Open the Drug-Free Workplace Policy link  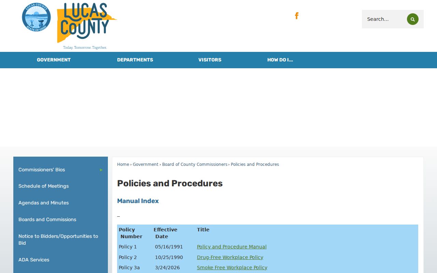coord(230,257)
